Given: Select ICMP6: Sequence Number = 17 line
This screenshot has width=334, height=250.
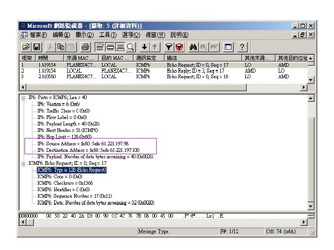Looking at the screenshot, I should (x=75, y=196).
